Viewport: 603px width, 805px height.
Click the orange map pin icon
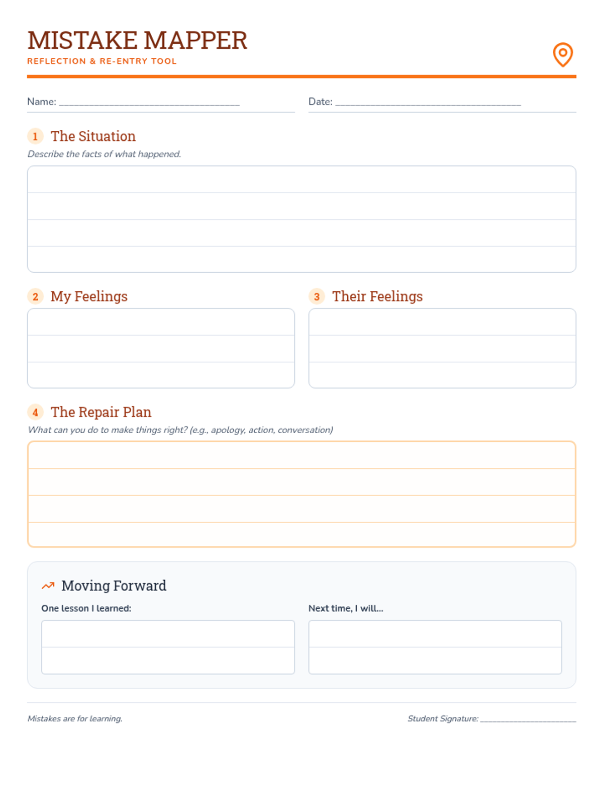pyautogui.click(x=563, y=54)
